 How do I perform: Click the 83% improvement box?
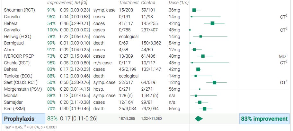coord(264,119)
